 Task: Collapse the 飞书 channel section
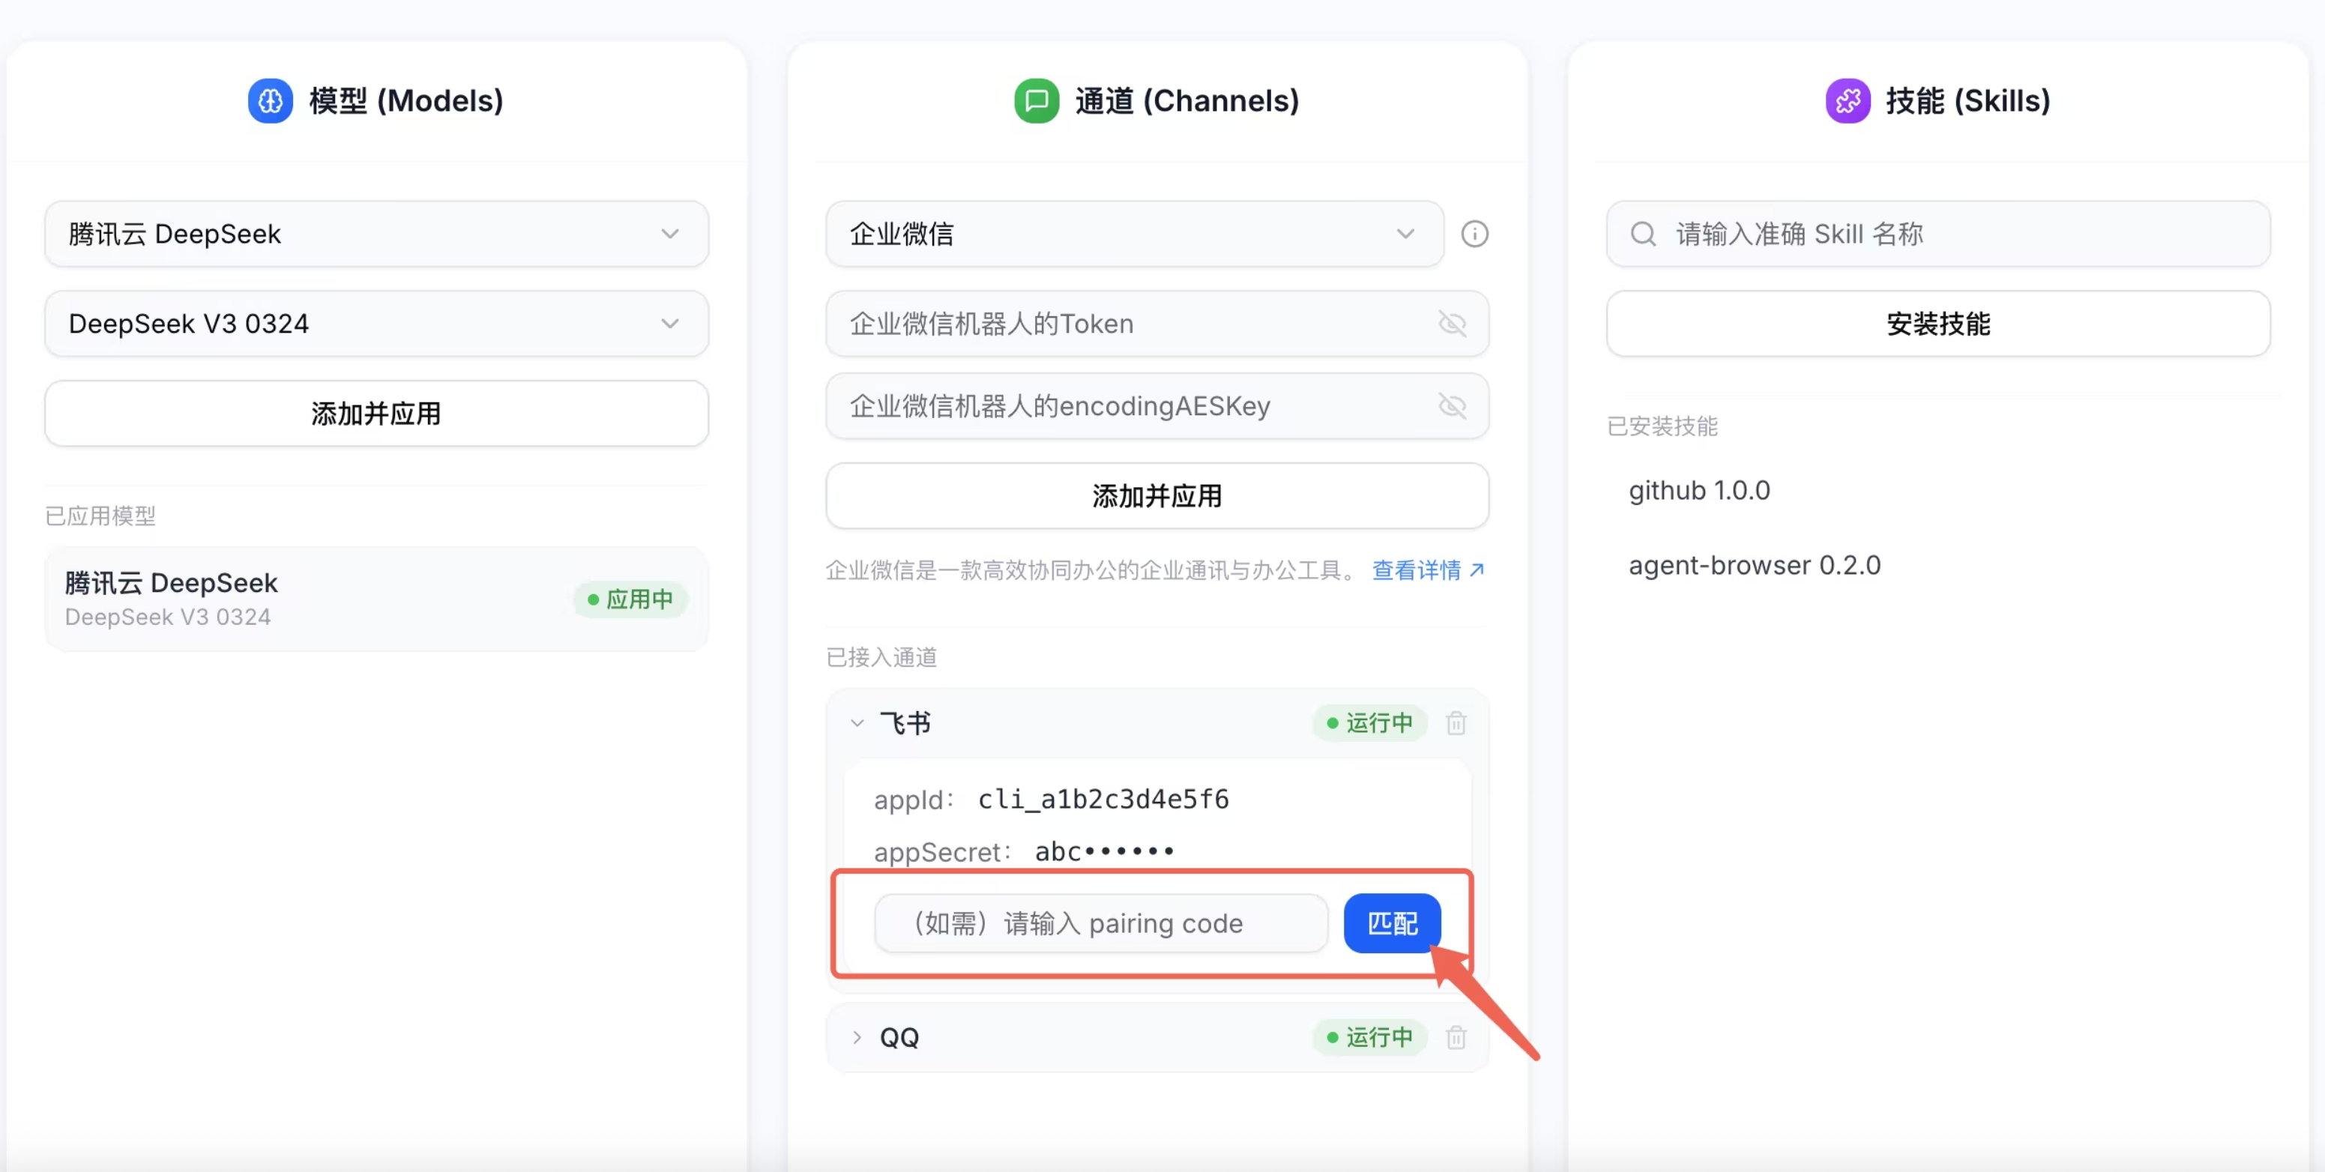[857, 724]
